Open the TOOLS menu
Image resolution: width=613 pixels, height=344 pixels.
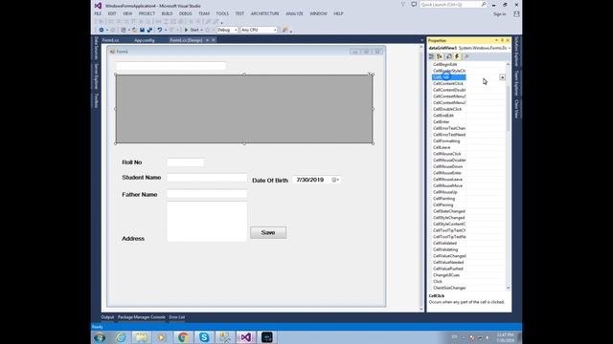pos(222,13)
